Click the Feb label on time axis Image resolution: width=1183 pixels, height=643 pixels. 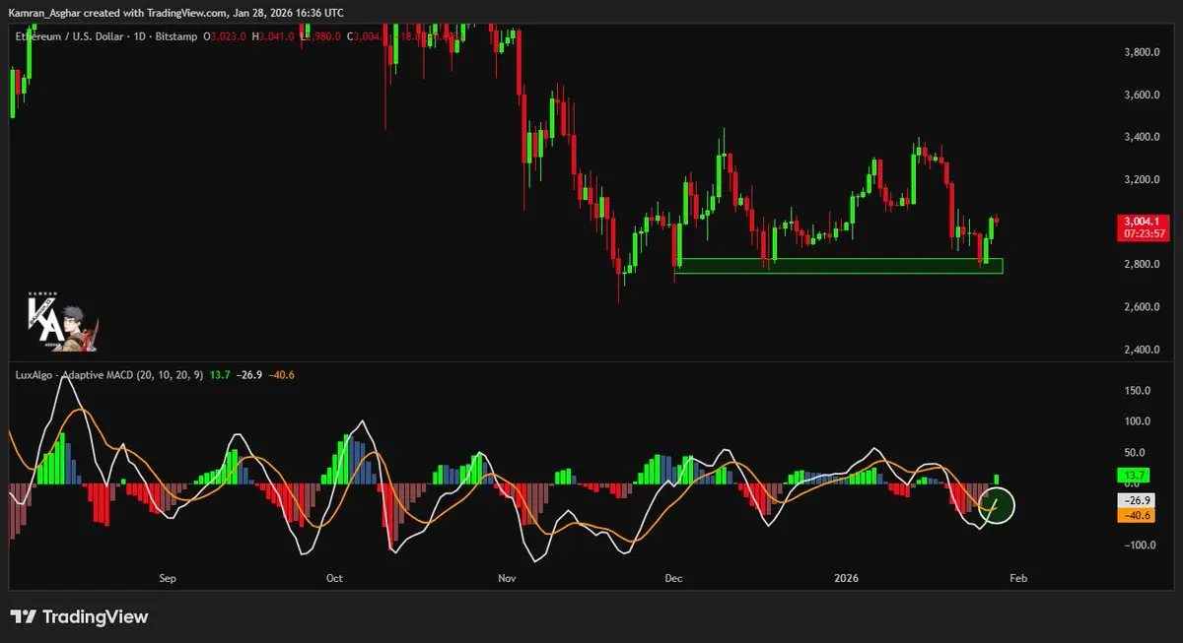[x=1018, y=579]
